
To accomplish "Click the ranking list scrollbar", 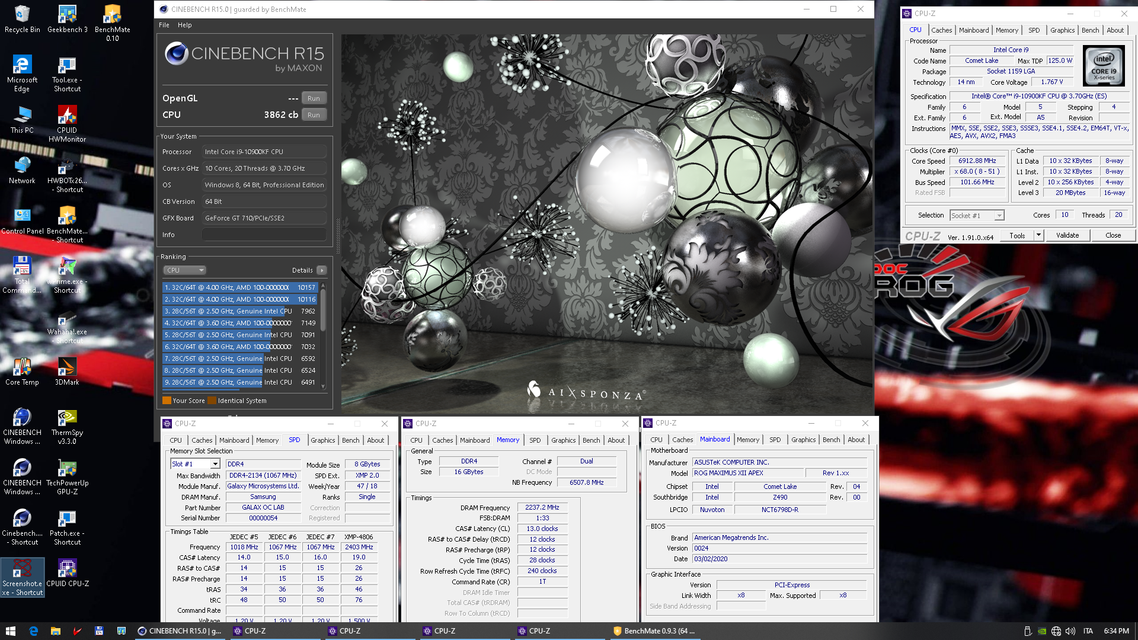I will tap(323, 335).
